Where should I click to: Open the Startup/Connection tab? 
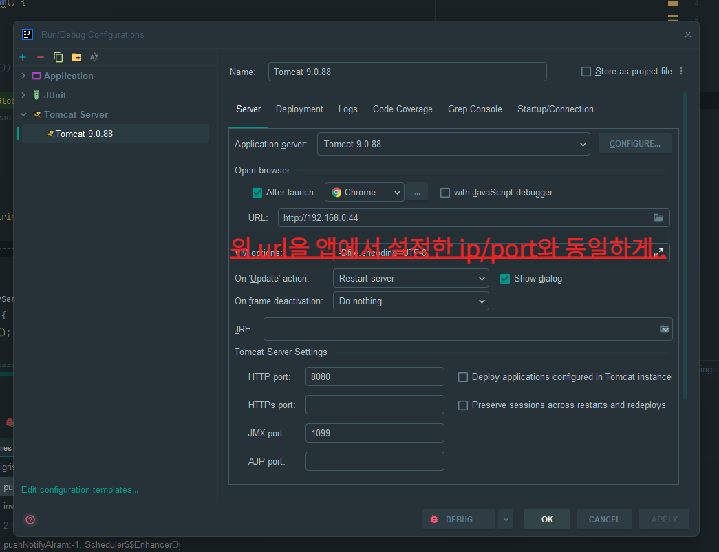click(555, 109)
